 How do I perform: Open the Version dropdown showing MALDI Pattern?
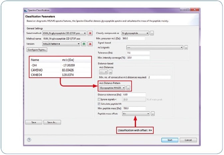tap(79, 44)
